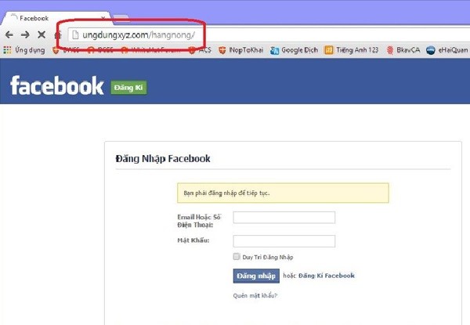Image resolution: width=470 pixels, height=325 pixels.
Task: Open the BkavCA bookmark
Action: click(x=403, y=50)
